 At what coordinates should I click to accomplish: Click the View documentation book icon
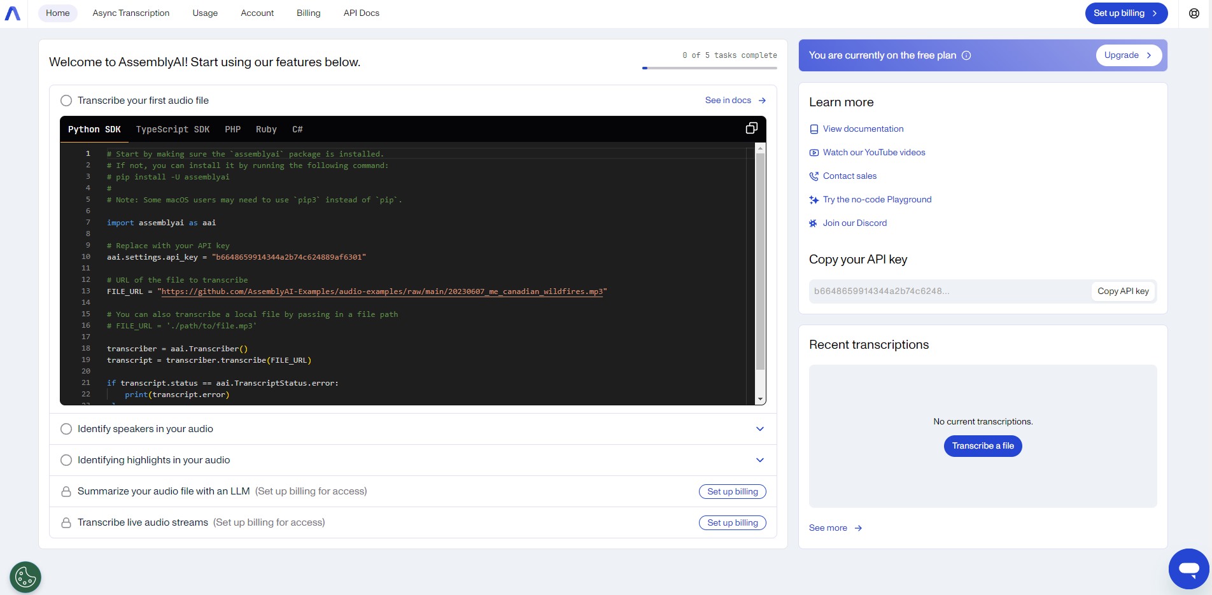click(x=814, y=129)
